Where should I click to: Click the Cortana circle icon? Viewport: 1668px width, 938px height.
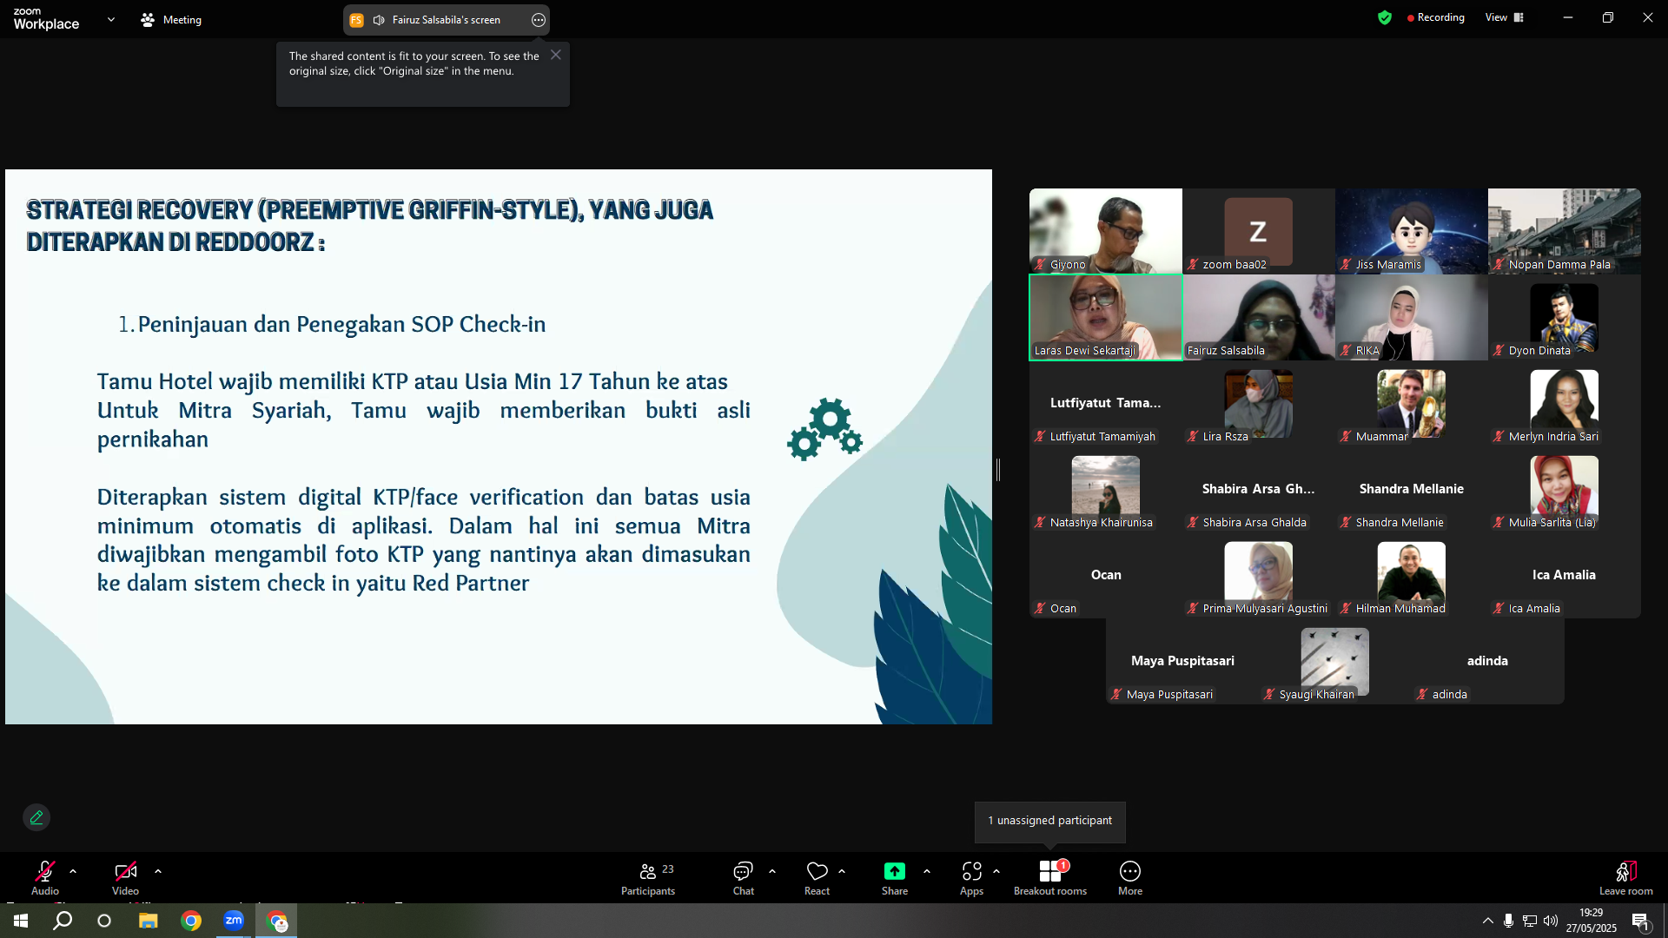pyautogui.click(x=104, y=921)
